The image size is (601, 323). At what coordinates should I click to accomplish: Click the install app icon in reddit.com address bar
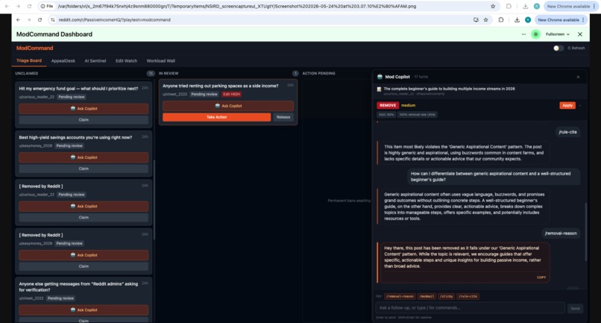point(476,20)
